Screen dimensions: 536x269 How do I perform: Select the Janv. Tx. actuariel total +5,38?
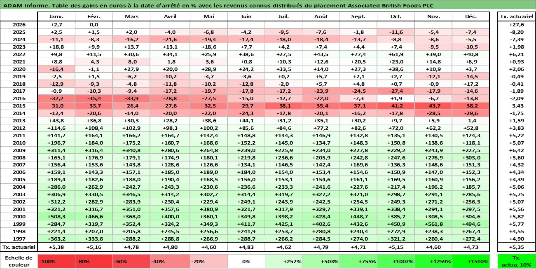click(56, 247)
